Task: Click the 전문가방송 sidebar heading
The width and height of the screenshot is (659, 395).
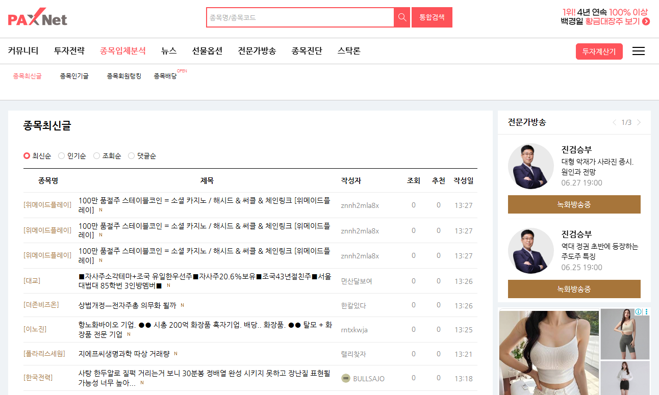Action: click(x=527, y=122)
